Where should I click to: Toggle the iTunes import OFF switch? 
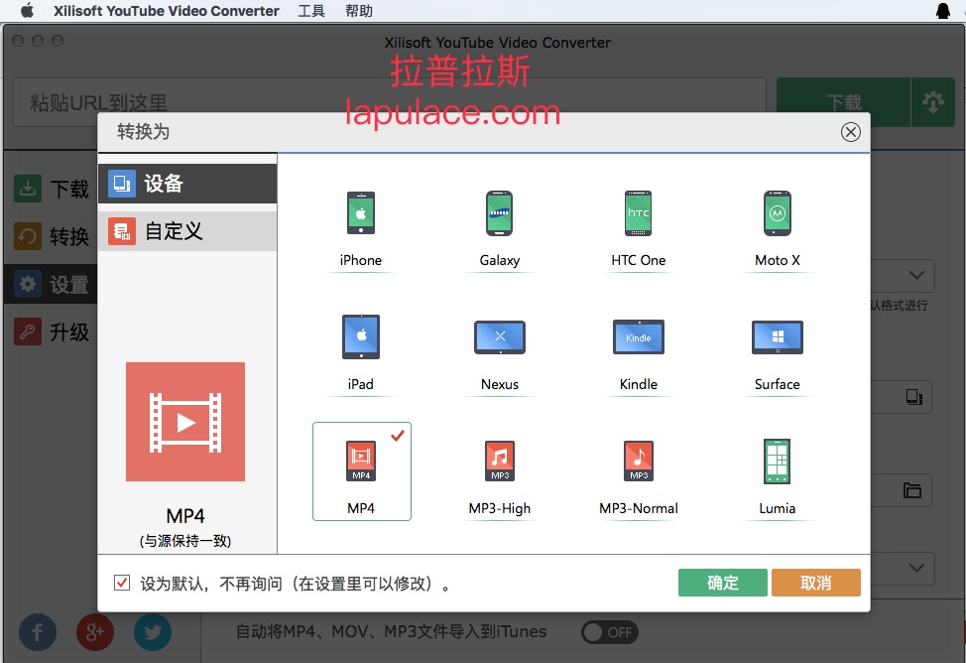(610, 632)
